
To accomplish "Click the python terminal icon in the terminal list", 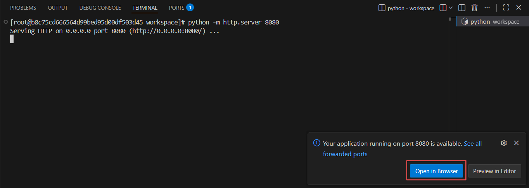I will [x=464, y=22].
